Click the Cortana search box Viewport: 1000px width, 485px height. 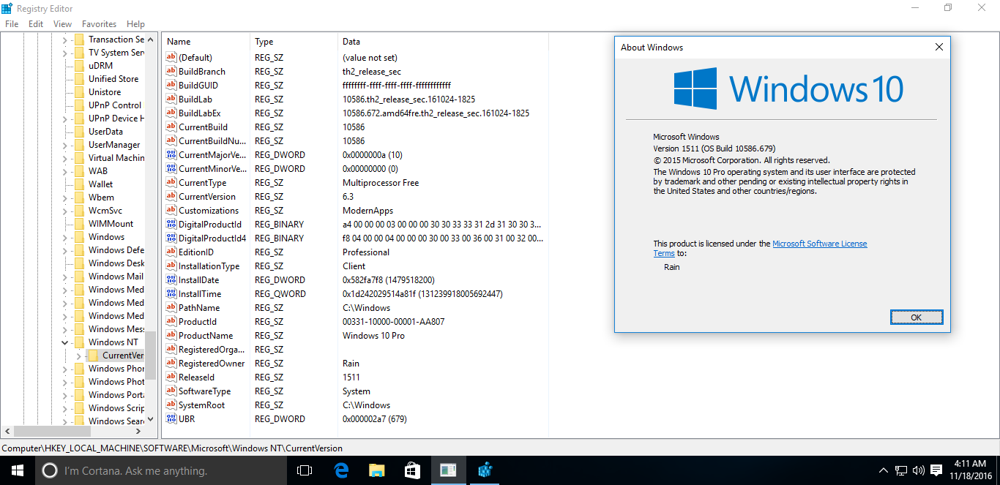pos(161,470)
